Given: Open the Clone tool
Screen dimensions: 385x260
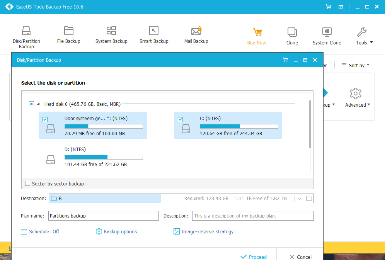Looking at the screenshot, I should 292,36.
